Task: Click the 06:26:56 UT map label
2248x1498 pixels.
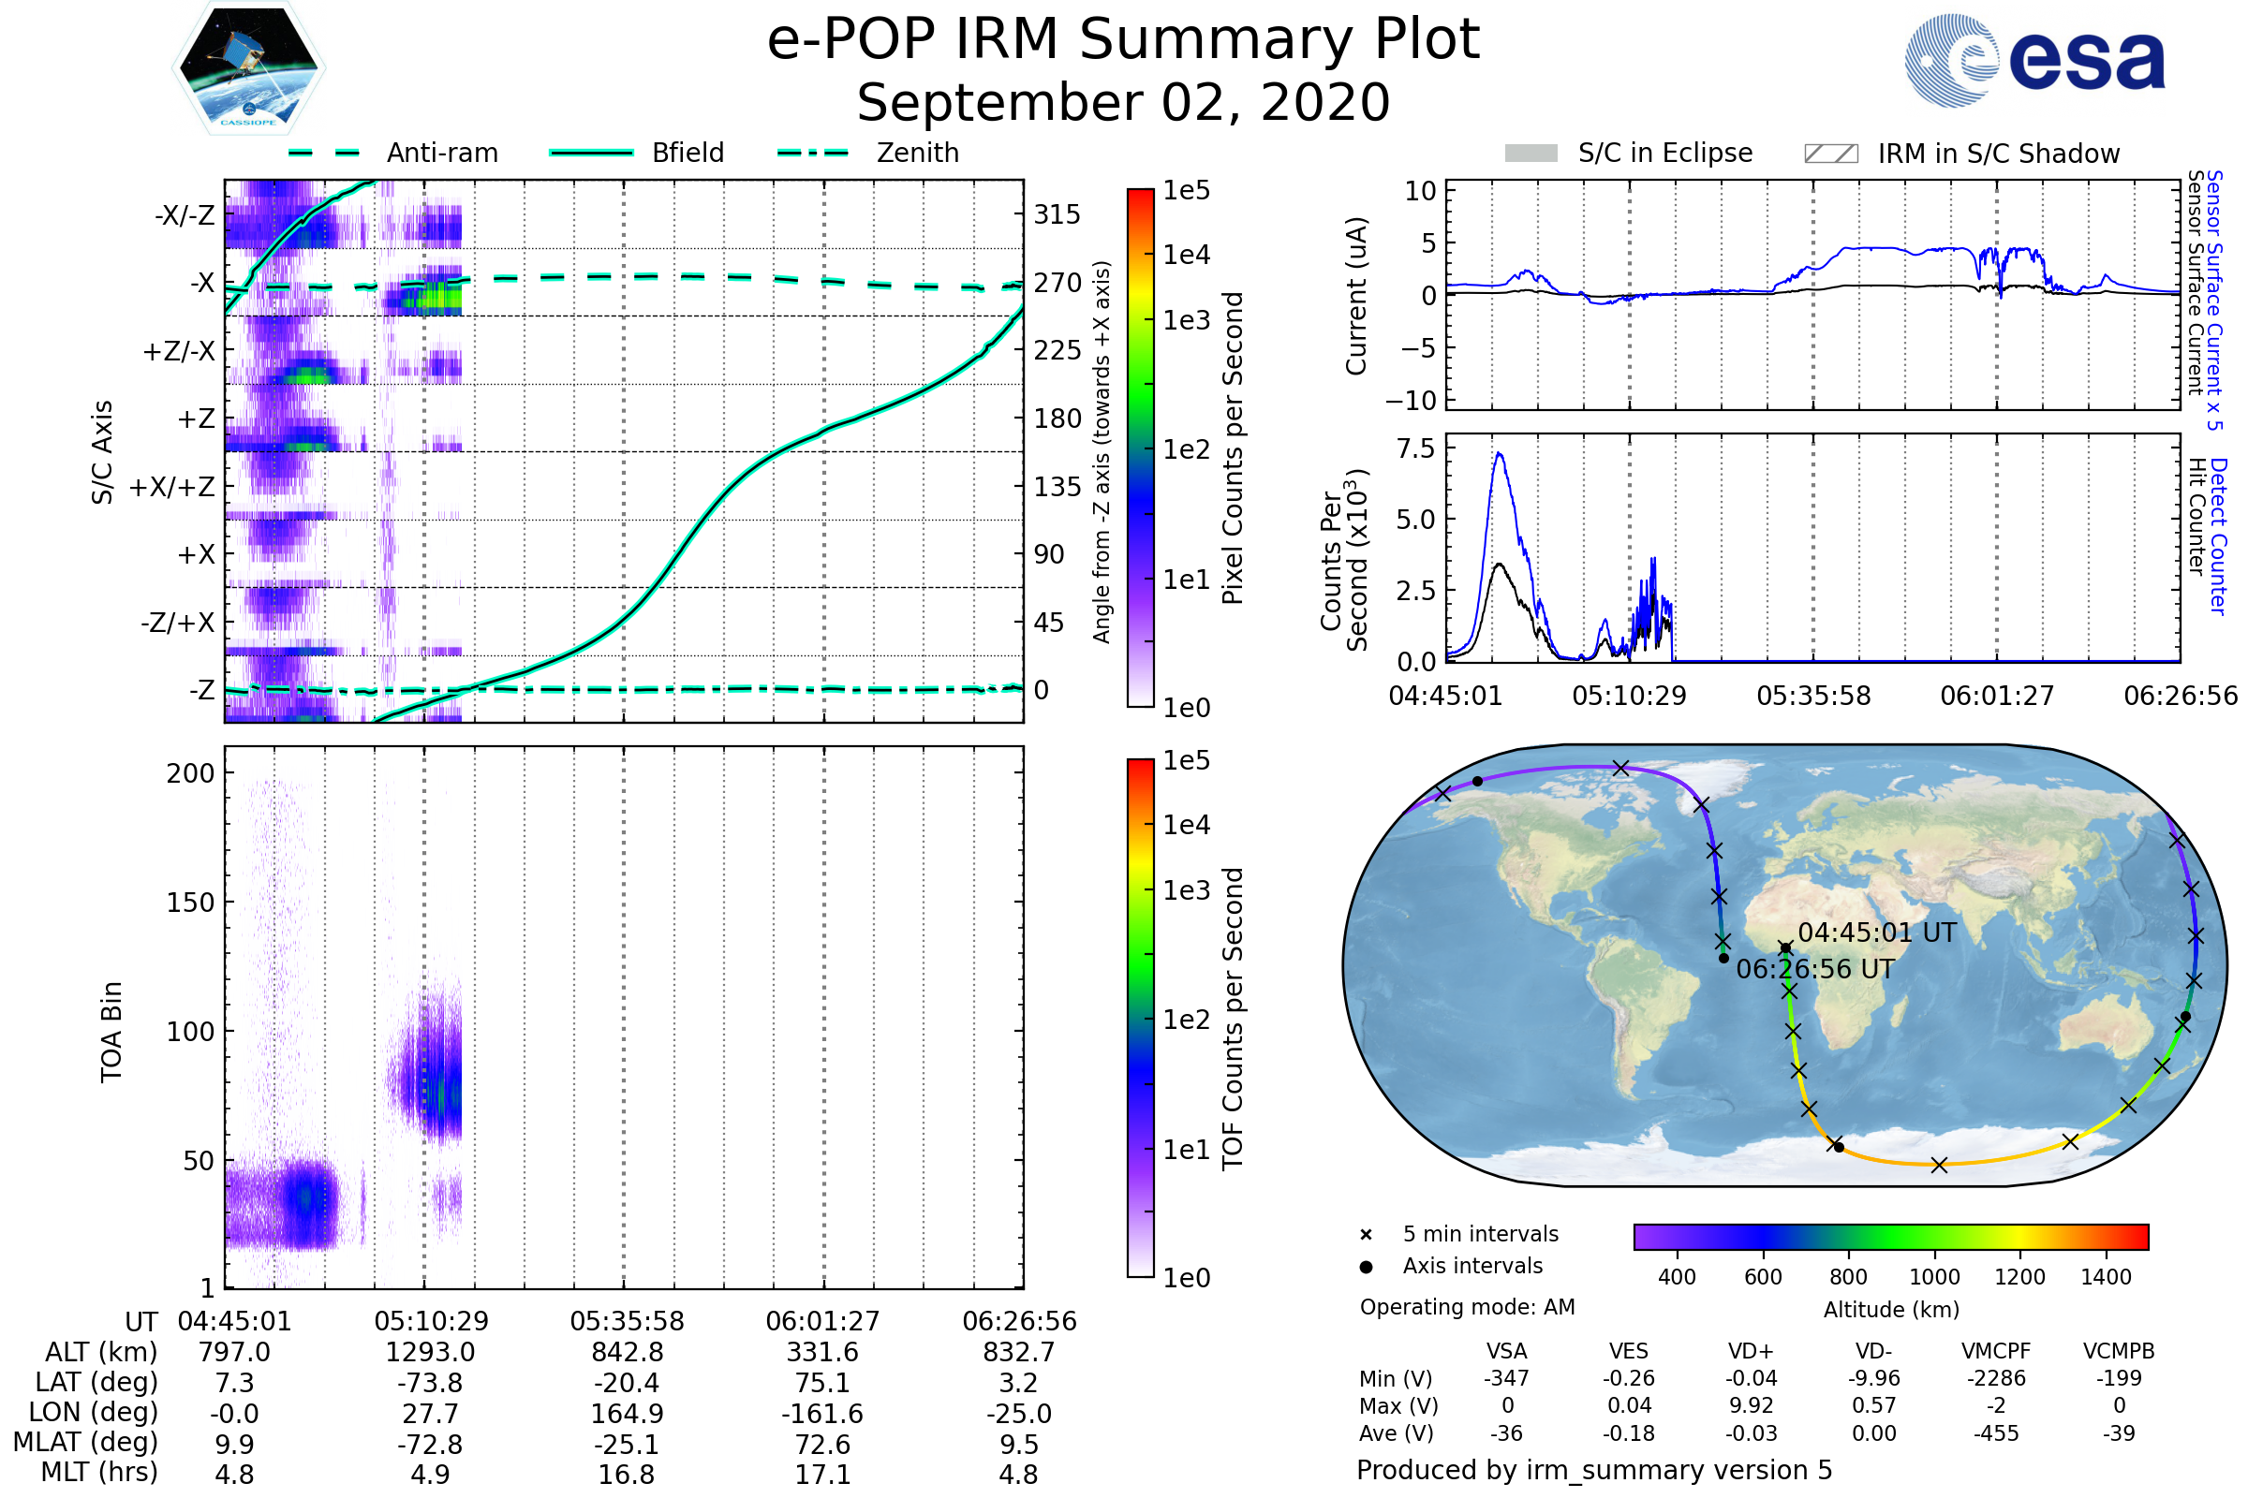Action: pos(1814,970)
